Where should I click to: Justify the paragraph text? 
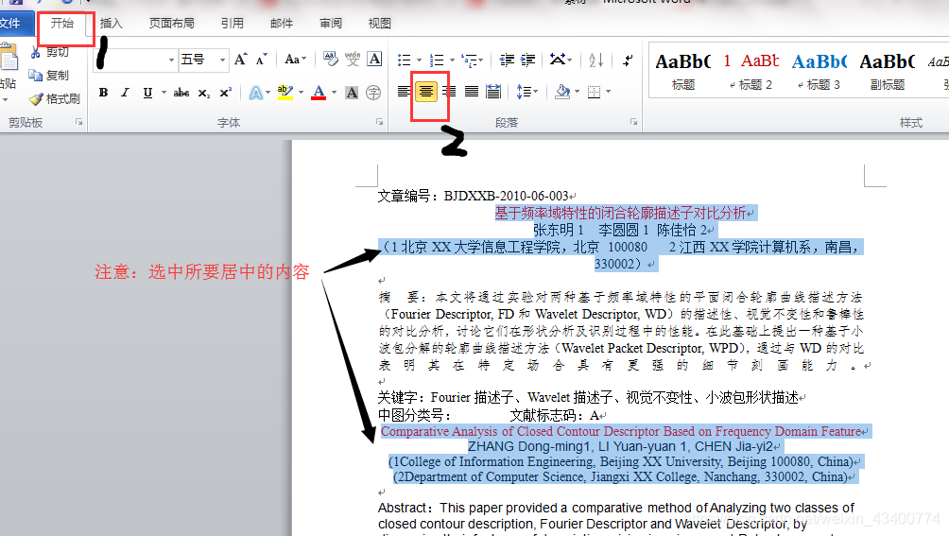(472, 92)
